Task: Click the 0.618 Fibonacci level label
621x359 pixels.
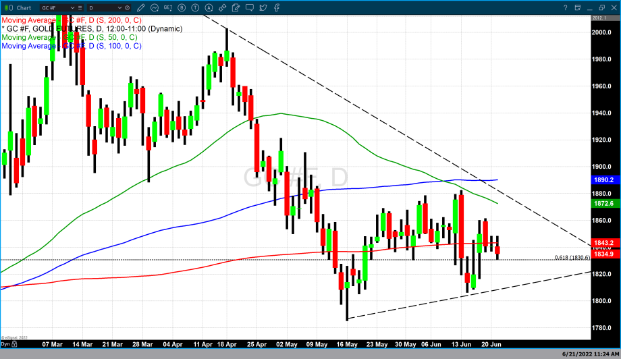Action: coord(572,258)
